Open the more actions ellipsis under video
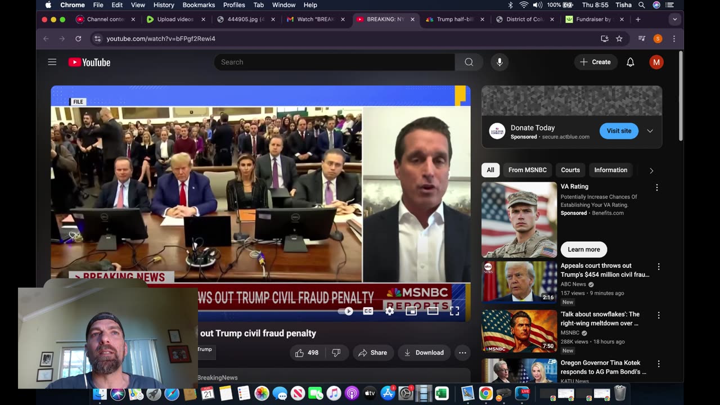The height and width of the screenshot is (405, 720). [x=462, y=353]
